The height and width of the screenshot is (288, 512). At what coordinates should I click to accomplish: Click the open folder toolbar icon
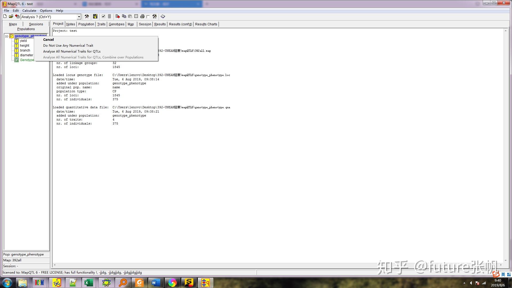[11, 17]
